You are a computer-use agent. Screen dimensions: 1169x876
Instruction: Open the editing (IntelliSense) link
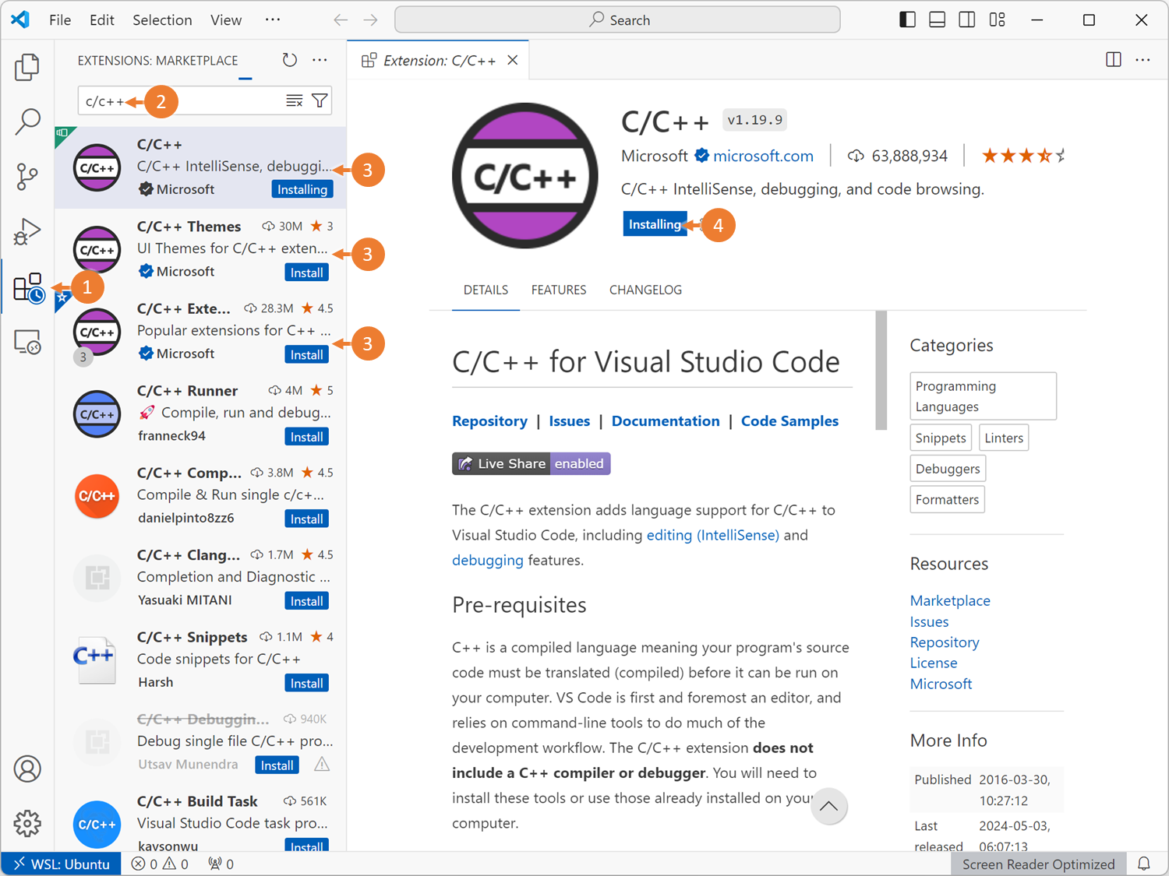(x=712, y=535)
